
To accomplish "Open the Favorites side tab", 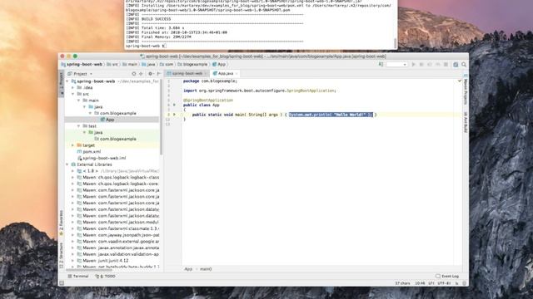I will coord(62,223).
